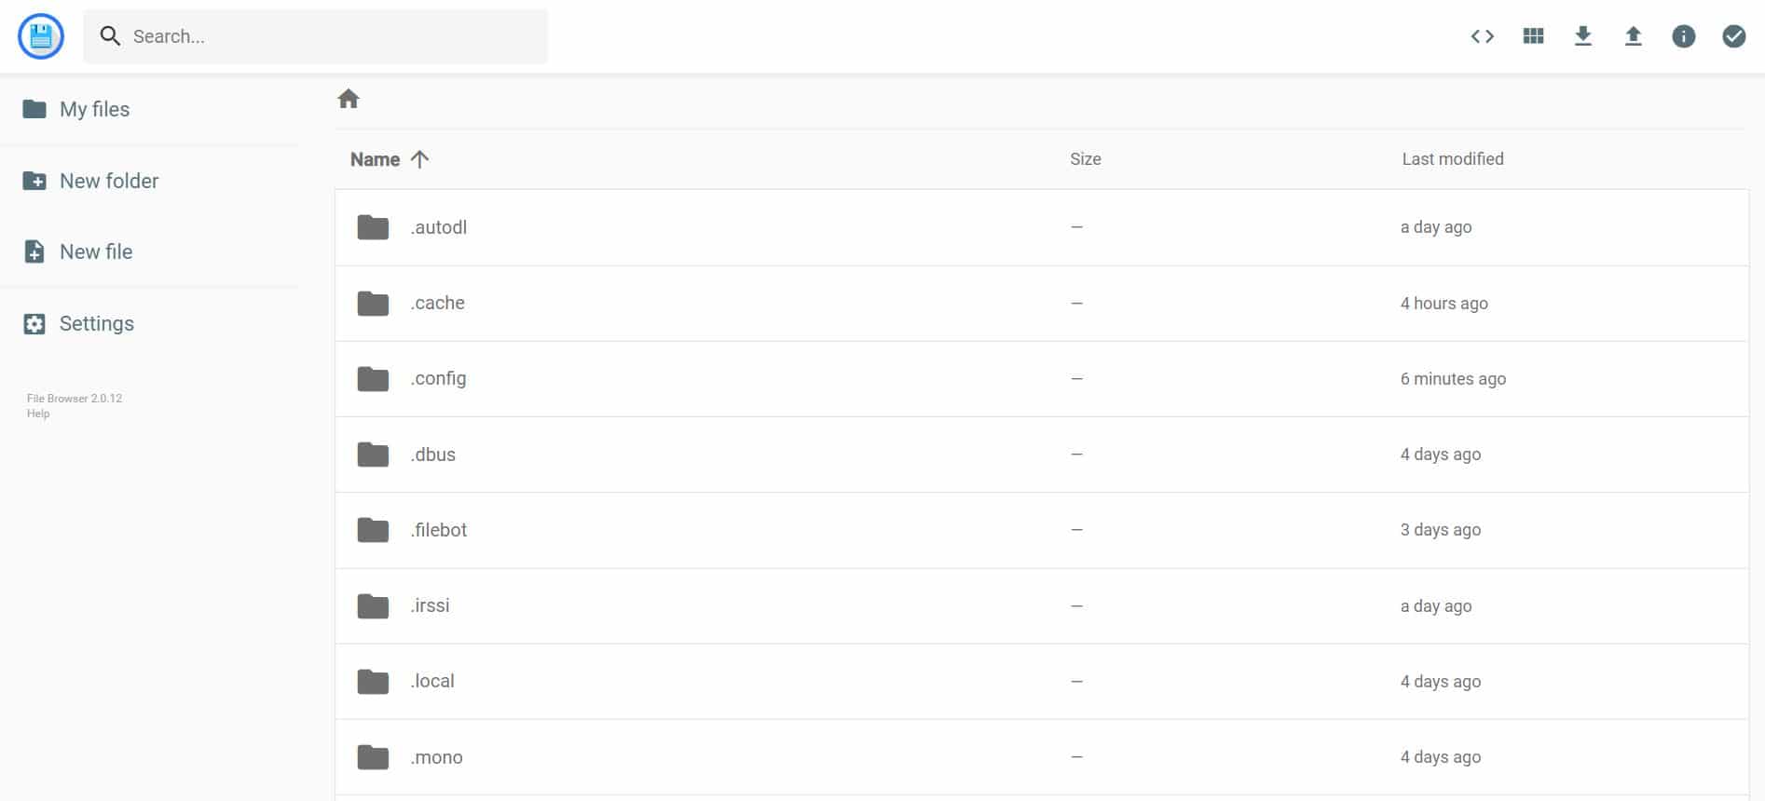This screenshot has height=801, width=1765.
Task: Create a New file
Action: (x=95, y=251)
